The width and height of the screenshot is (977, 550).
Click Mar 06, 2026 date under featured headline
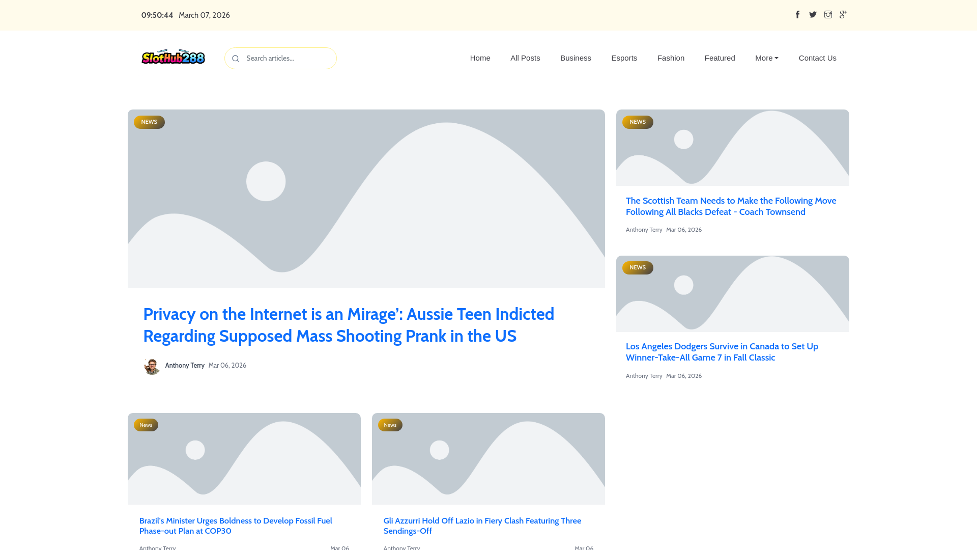227,366
